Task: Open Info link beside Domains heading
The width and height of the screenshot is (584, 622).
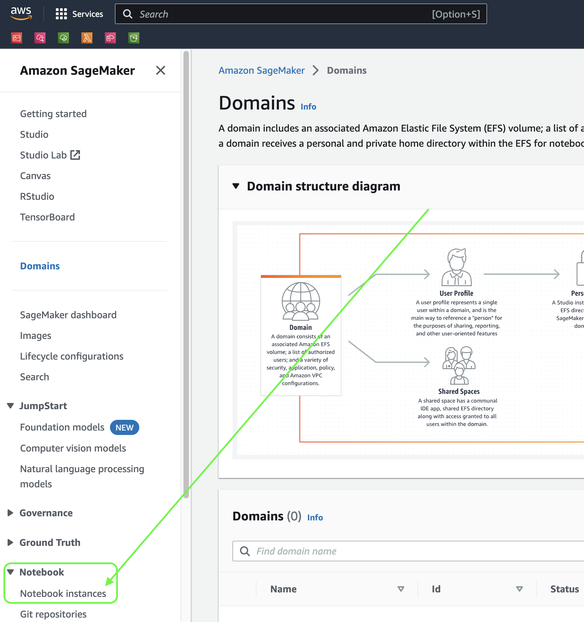Action: click(x=309, y=107)
